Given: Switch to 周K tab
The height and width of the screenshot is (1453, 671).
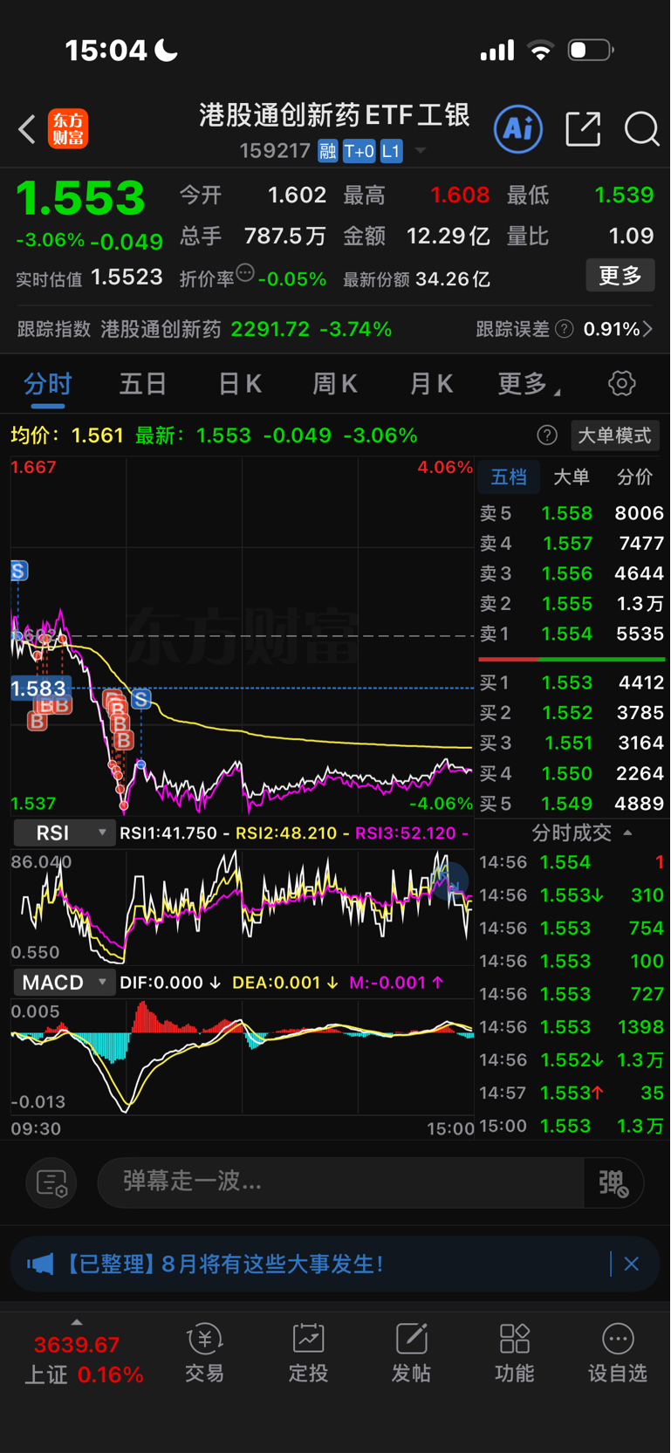Looking at the screenshot, I should pyautogui.click(x=335, y=384).
